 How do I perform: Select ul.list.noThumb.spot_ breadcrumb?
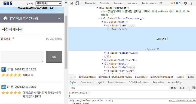[x=162, y=77]
